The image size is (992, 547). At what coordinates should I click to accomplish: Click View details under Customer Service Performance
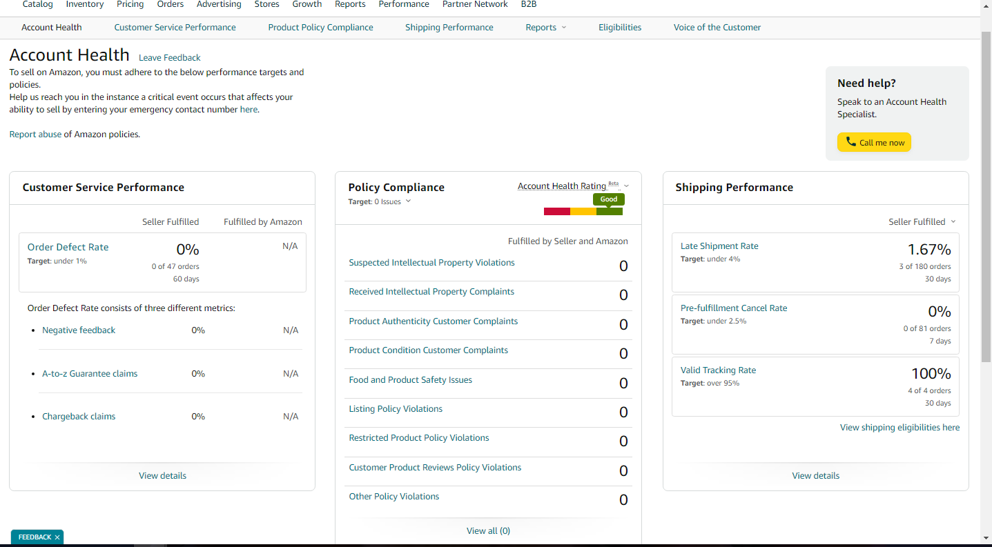pos(162,476)
